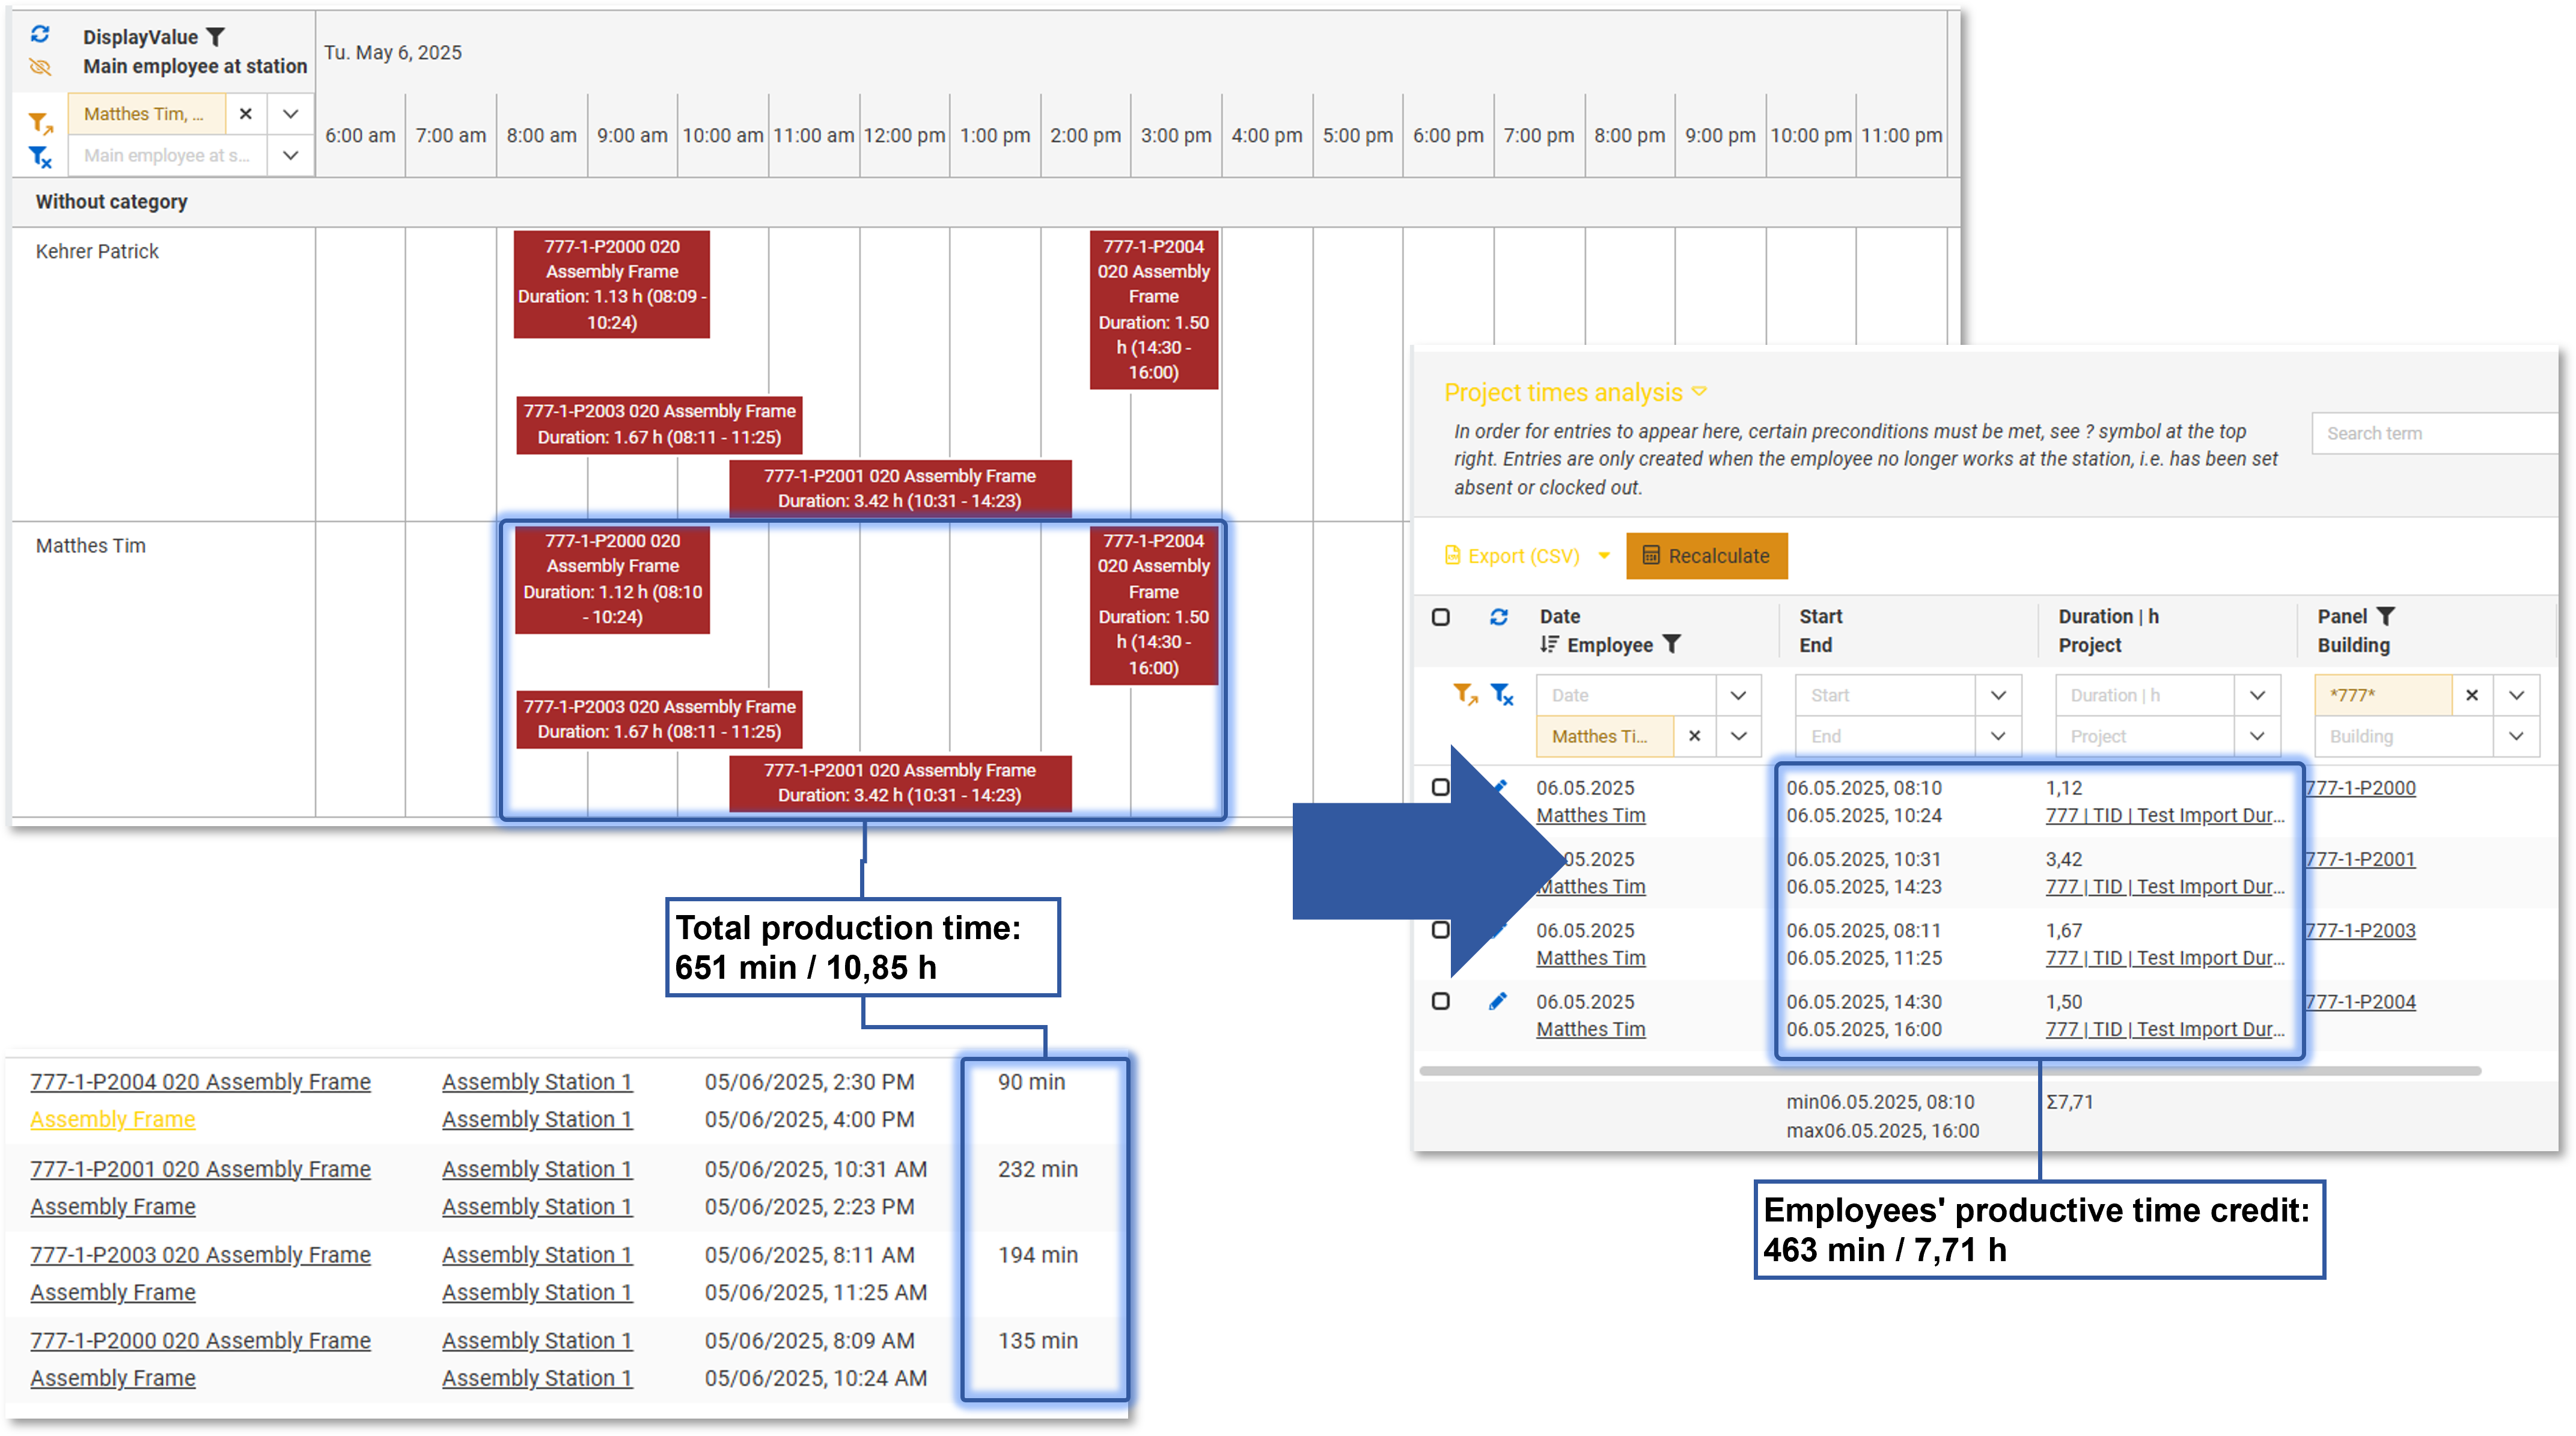Remove Matthes Ti... employee filter in table
2576x1436 pixels.
(1694, 736)
